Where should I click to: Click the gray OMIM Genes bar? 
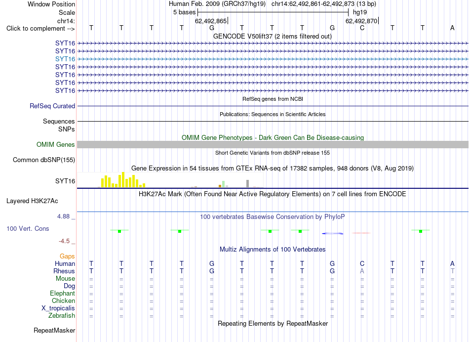273,145
